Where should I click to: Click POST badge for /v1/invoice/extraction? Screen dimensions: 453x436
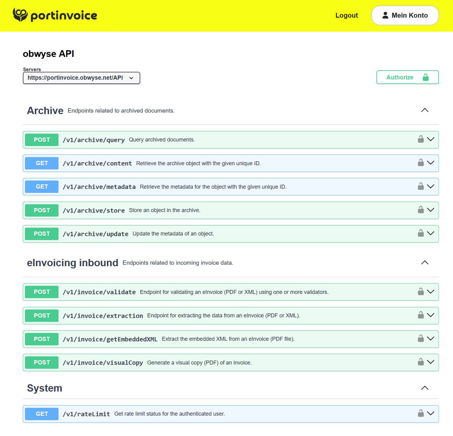pyautogui.click(x=42, y=316)
